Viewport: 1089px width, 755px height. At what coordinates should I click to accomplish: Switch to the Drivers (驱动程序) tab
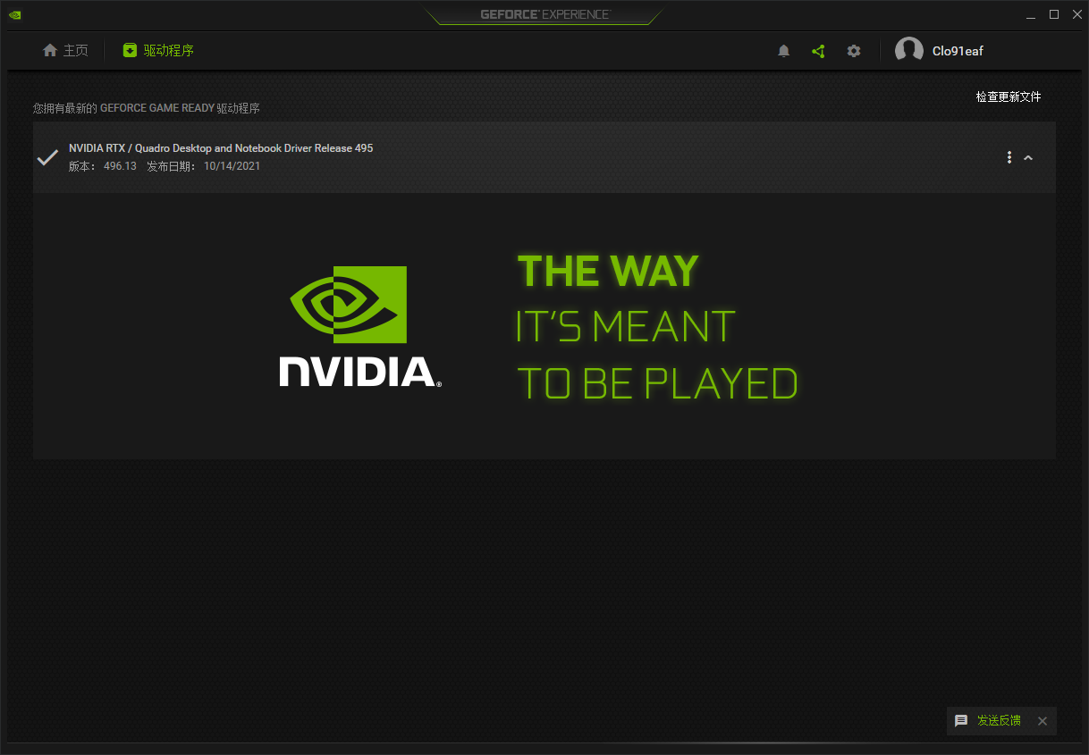pos(158,51)
